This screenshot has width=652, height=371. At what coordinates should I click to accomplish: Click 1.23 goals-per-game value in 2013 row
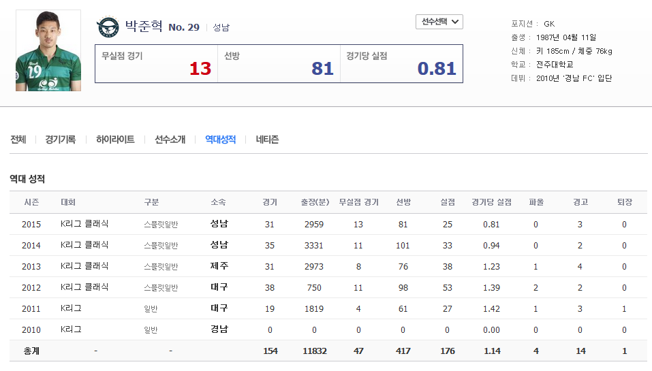[x=491, y=267]
